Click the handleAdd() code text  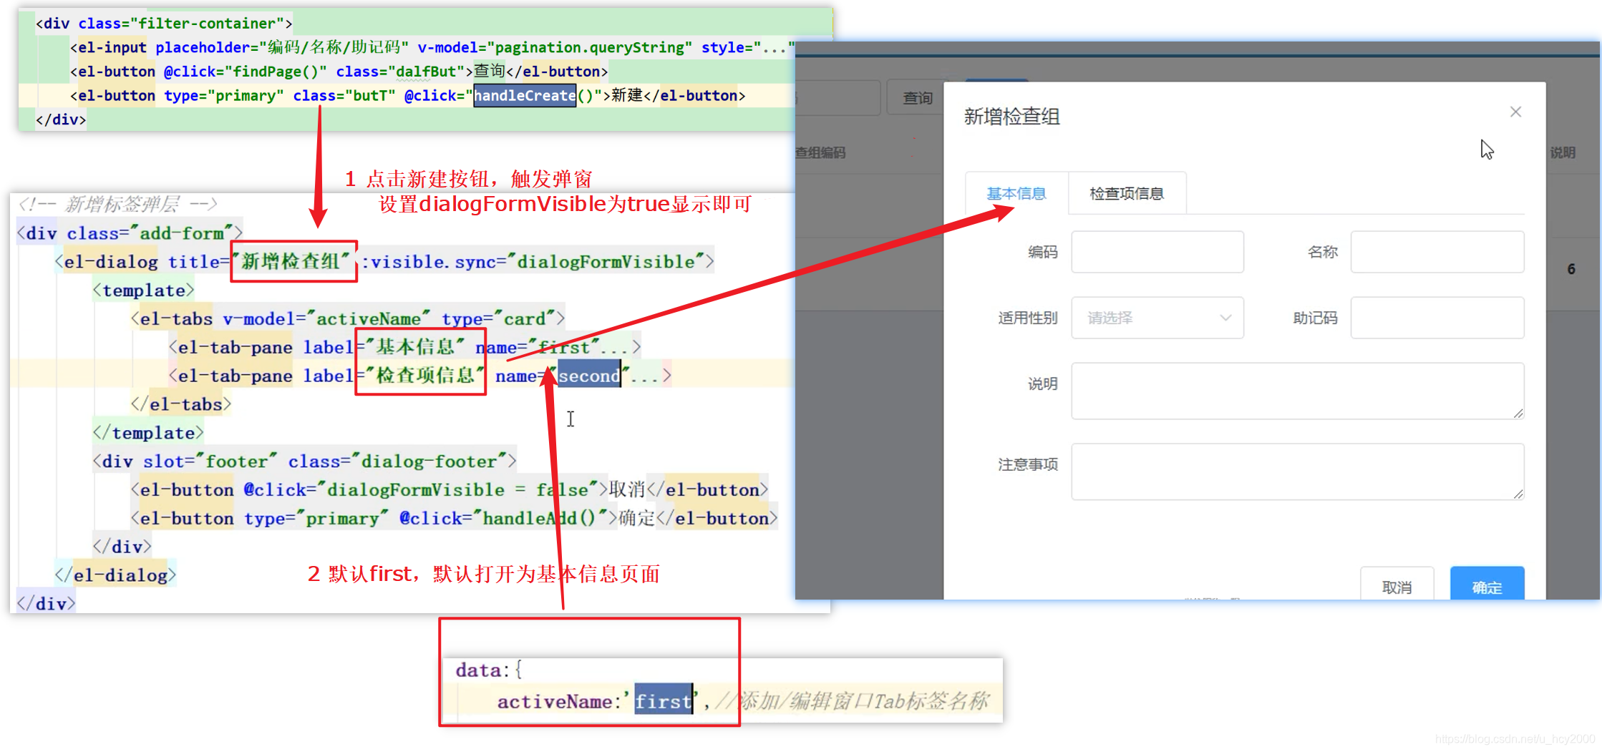pyautogui.click(x=538, y=518)
